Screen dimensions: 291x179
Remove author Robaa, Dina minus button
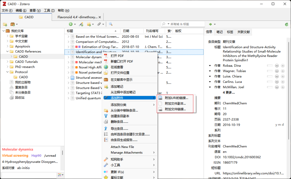(277, 66)
